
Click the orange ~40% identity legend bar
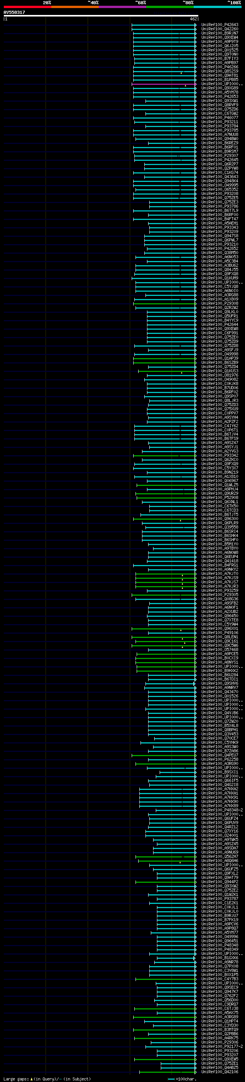[x=75, y=7]
